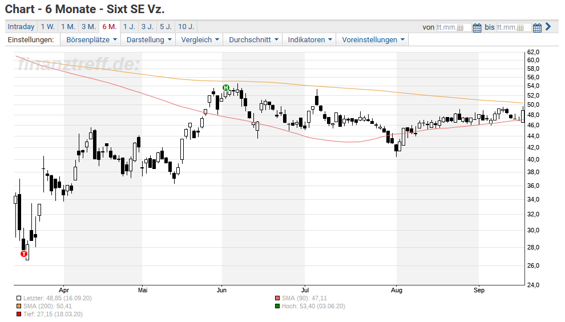Click the 24,0 price axis label
Image resolution: width=565 pixels, height=322 pixels.
[533, 285]
